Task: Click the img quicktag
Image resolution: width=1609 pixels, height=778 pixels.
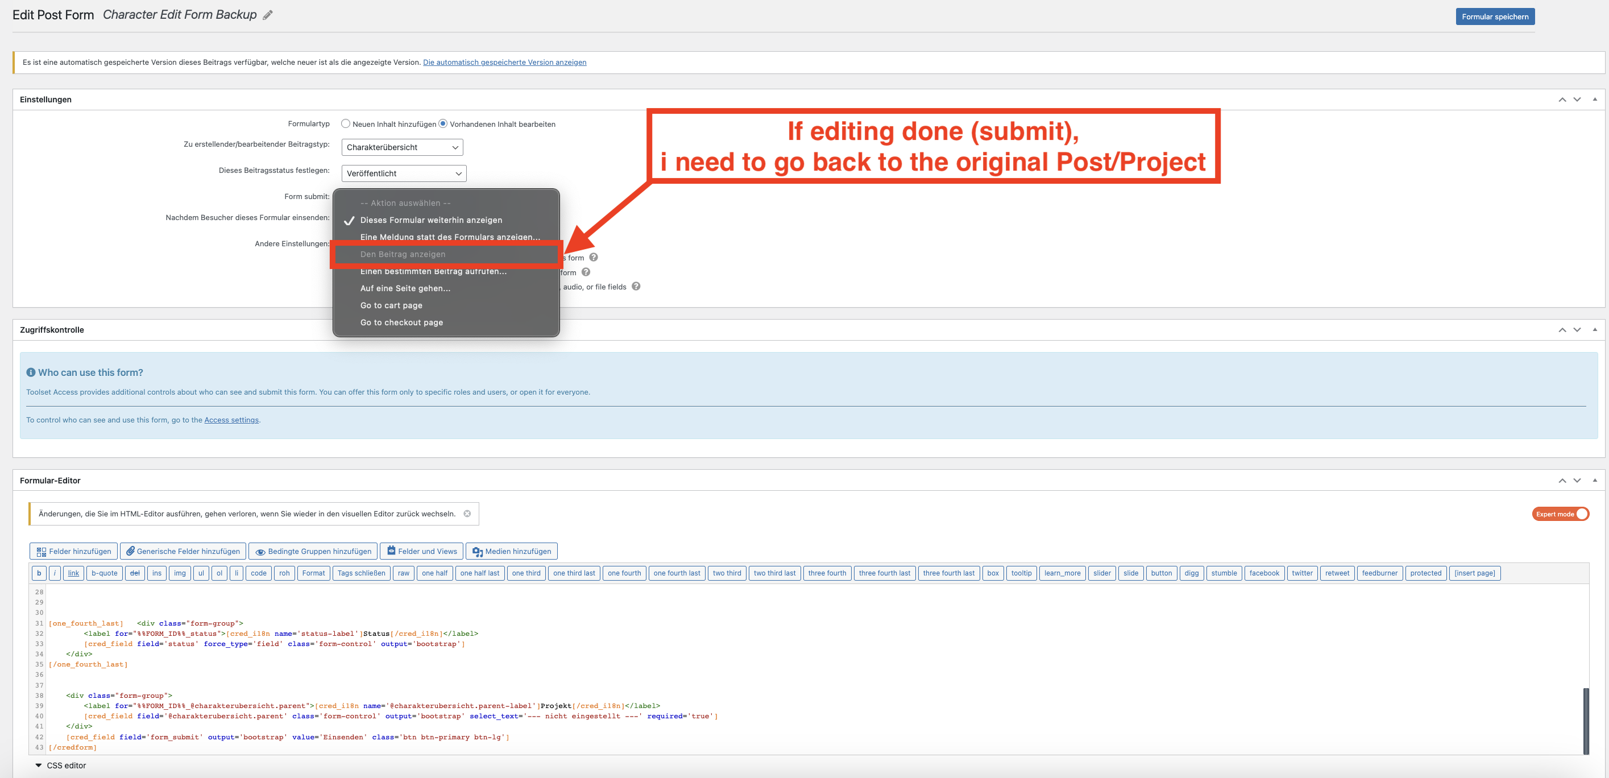Action: click(180, 573)
